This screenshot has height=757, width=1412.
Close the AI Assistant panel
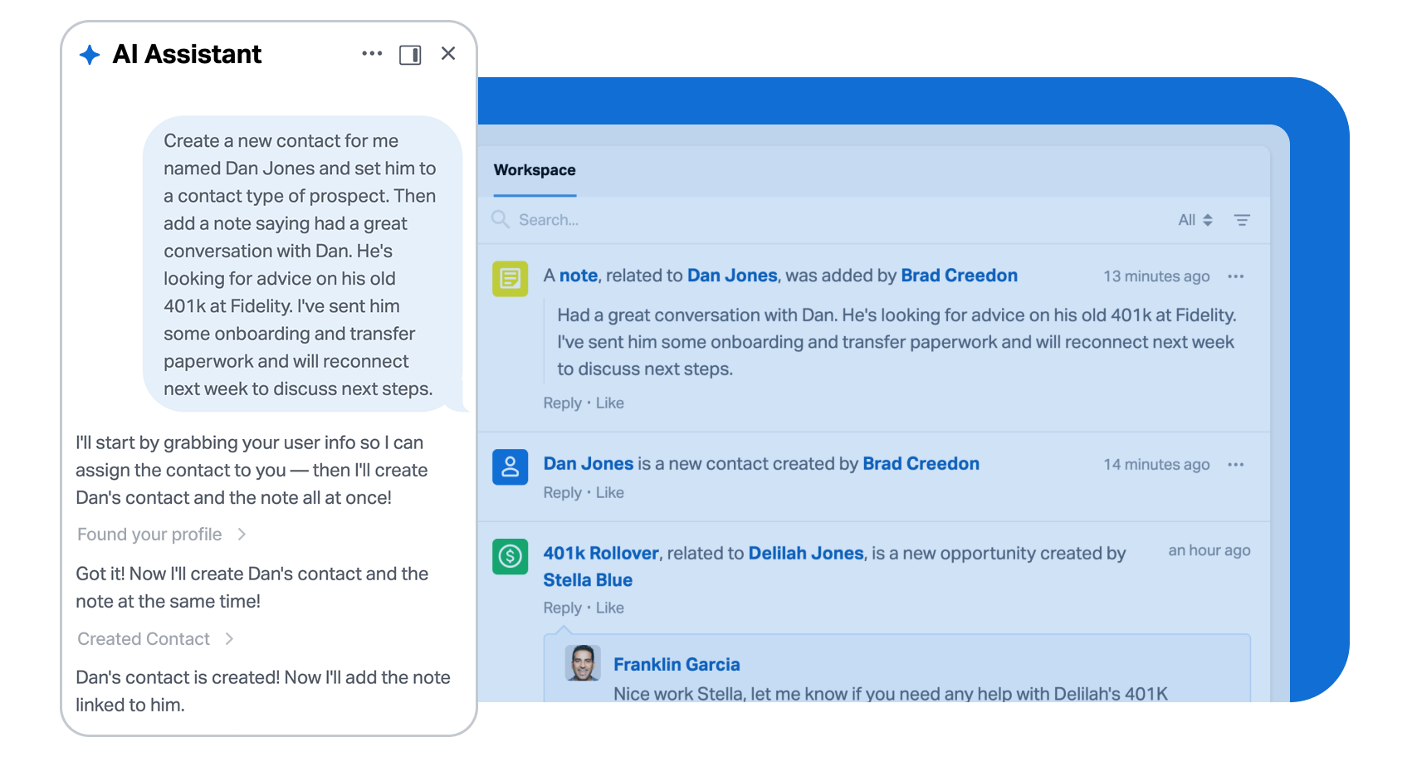(448, 54)
